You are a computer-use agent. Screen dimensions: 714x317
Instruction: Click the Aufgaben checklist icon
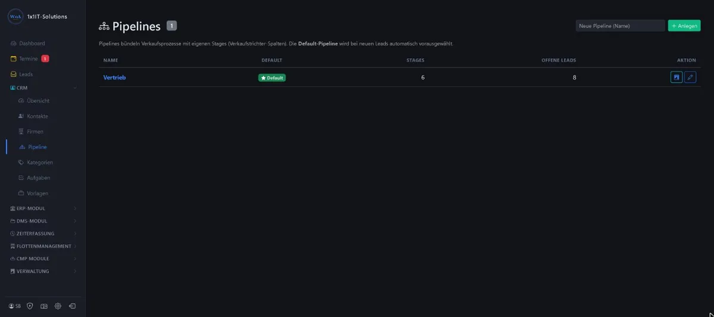point(21,177)
